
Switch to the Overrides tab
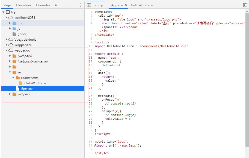(43, 5)
